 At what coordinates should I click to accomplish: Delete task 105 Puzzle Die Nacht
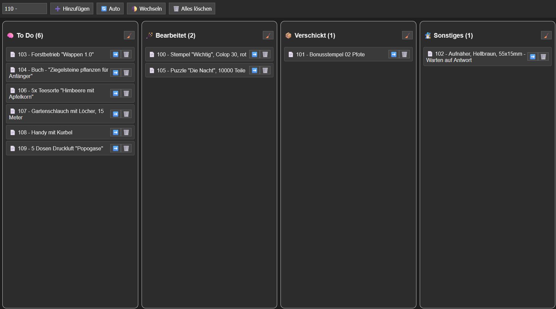265,70
